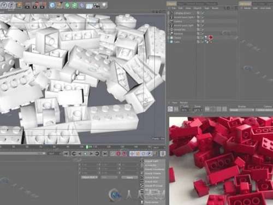
Task: Jump to the start of the animation
Action: (x=66, y=154)
